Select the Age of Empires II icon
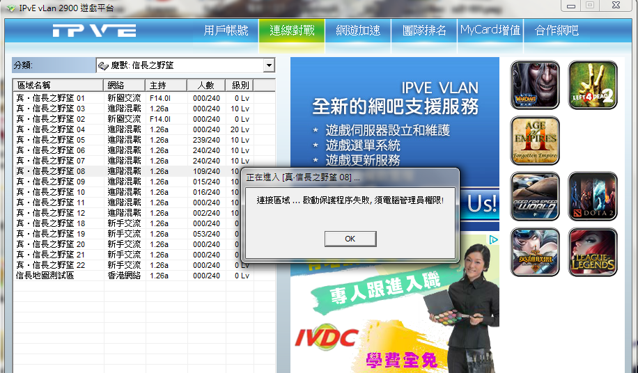 535,141
